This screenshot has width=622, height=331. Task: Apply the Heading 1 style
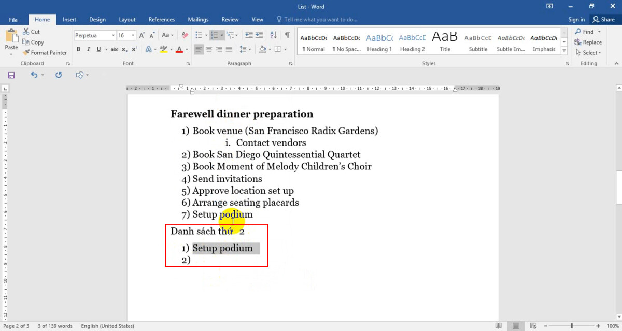pos(379,42)
